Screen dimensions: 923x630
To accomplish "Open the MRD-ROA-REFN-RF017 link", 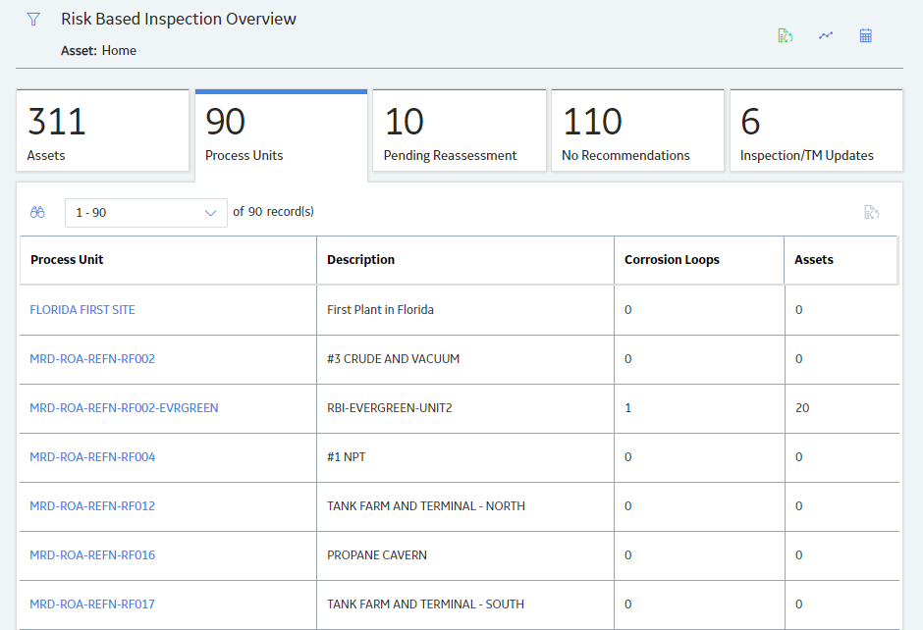I will (x=92, y=604).
